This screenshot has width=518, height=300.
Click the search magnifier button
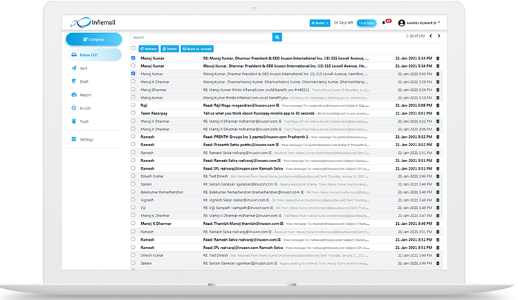pos(277,37)
